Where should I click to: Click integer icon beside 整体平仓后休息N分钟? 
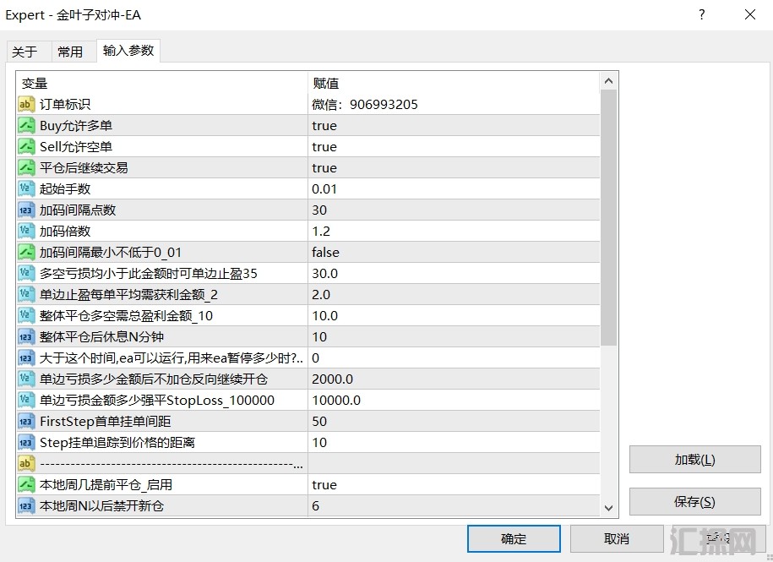point(26,336)
